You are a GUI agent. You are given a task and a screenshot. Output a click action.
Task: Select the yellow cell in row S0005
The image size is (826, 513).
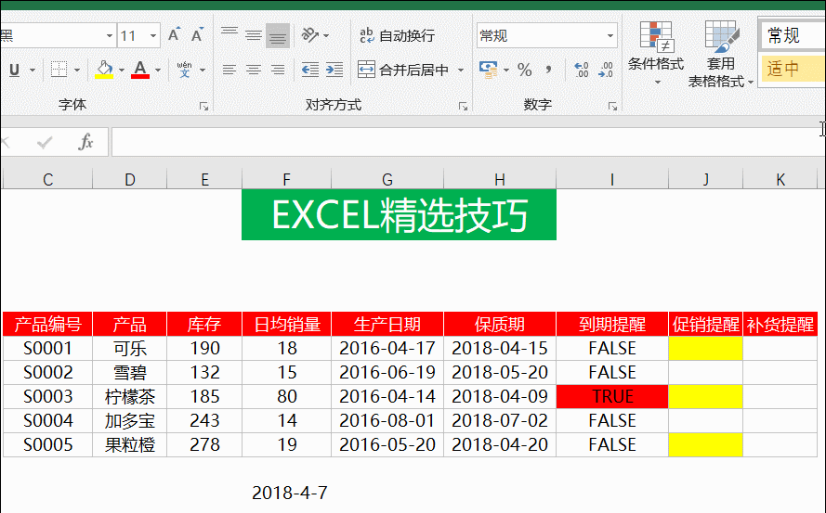[705, 444]
